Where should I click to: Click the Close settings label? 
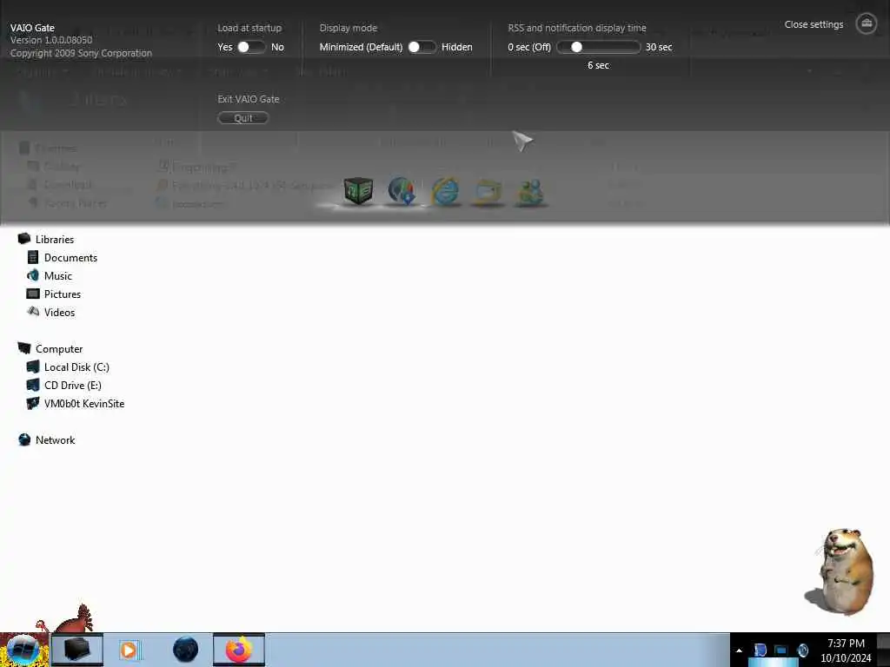(814, 24)
